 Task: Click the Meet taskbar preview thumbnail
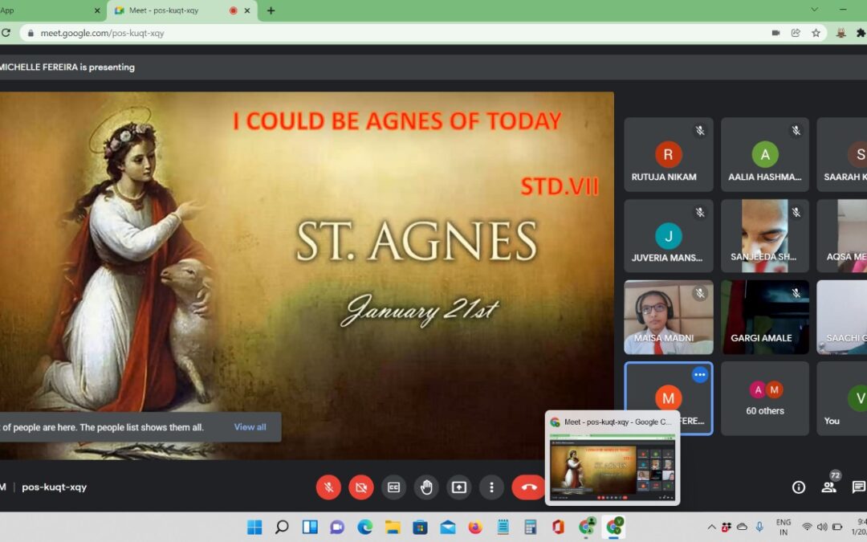point(613,458)
